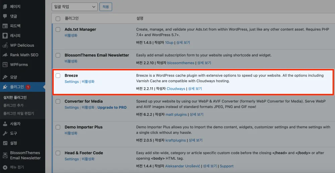Open the WP Delicious menu item
335x173 pixels.
[22, 45]
